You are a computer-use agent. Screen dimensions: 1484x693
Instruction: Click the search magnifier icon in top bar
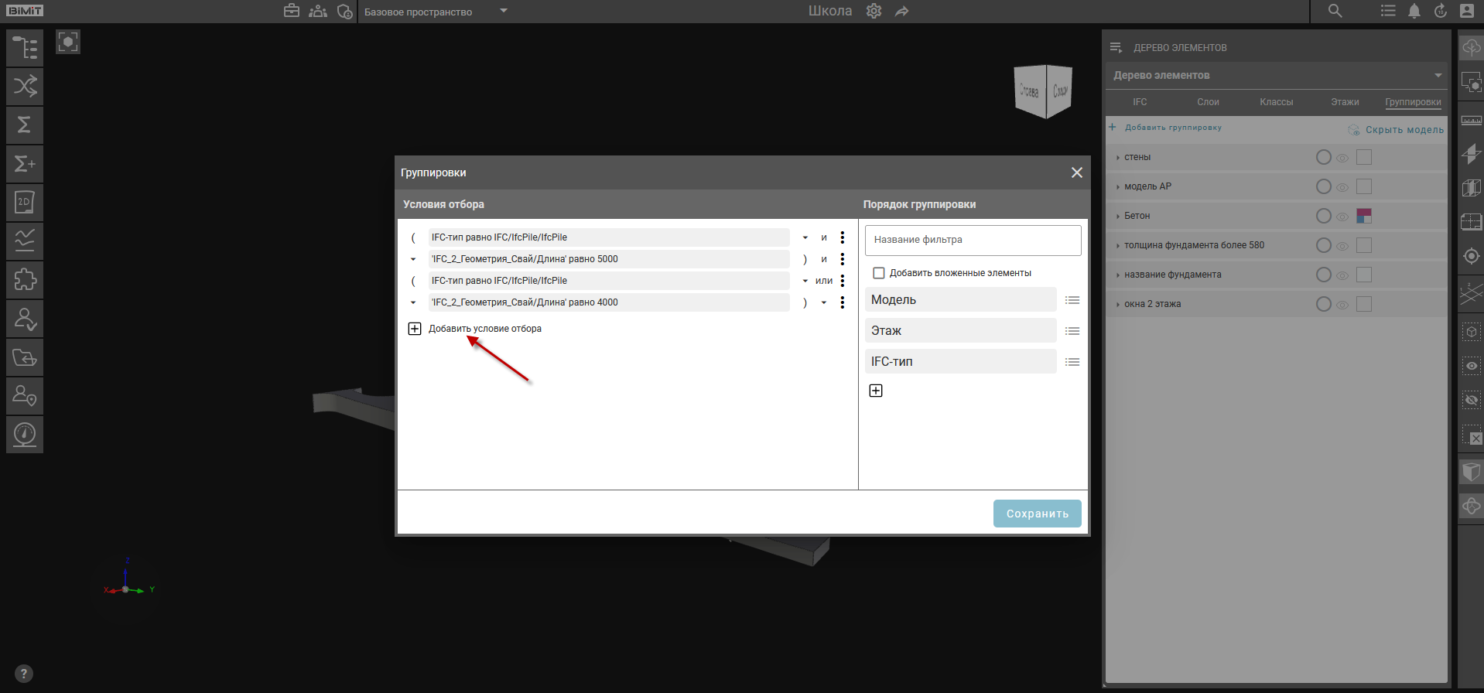(x=1335, y=11)
